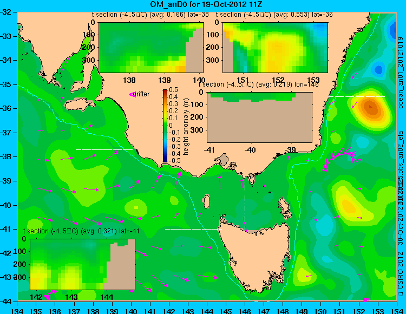Click the latitude axis label '-44'
The image size is (406, 314).
(6, 302)
